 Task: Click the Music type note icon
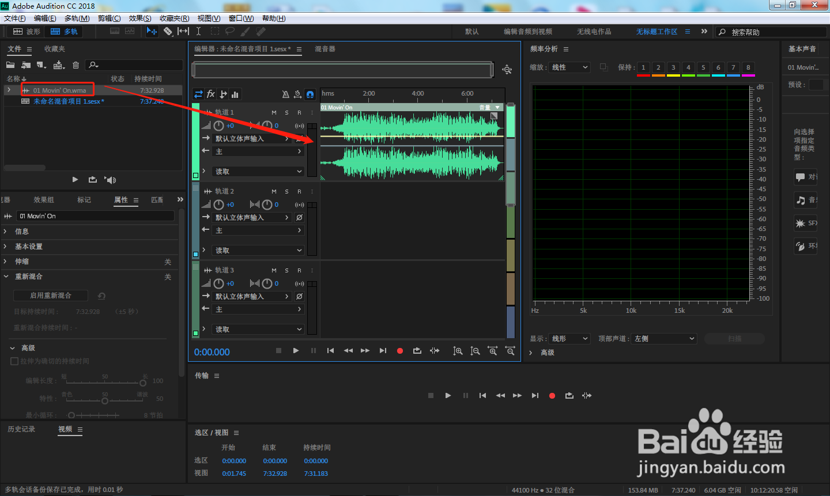point(801,200)
